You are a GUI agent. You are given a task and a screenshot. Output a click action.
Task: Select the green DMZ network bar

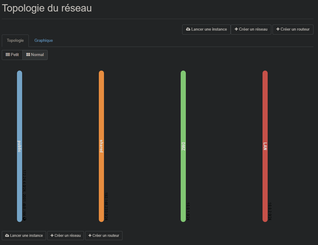pyautogui.click(x=183, y=121)
